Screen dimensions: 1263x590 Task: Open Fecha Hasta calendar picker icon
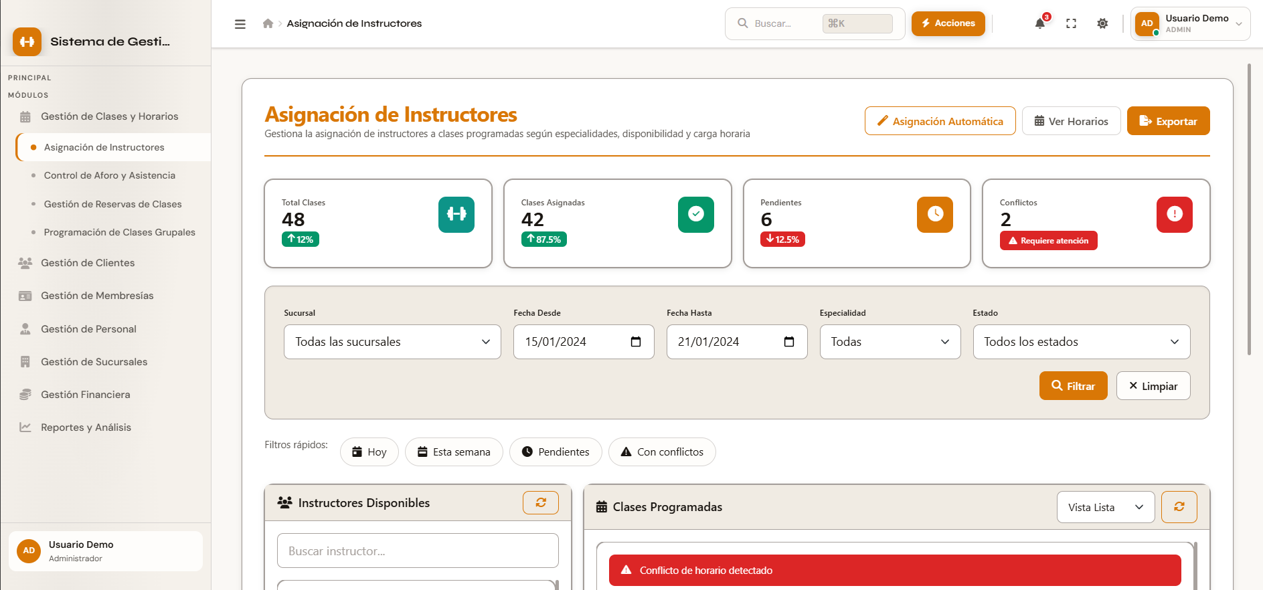click(x=789, y=342)
